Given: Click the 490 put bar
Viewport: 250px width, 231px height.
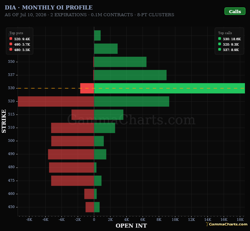Looking at the screenshot, I should click(x=71, y=154).
